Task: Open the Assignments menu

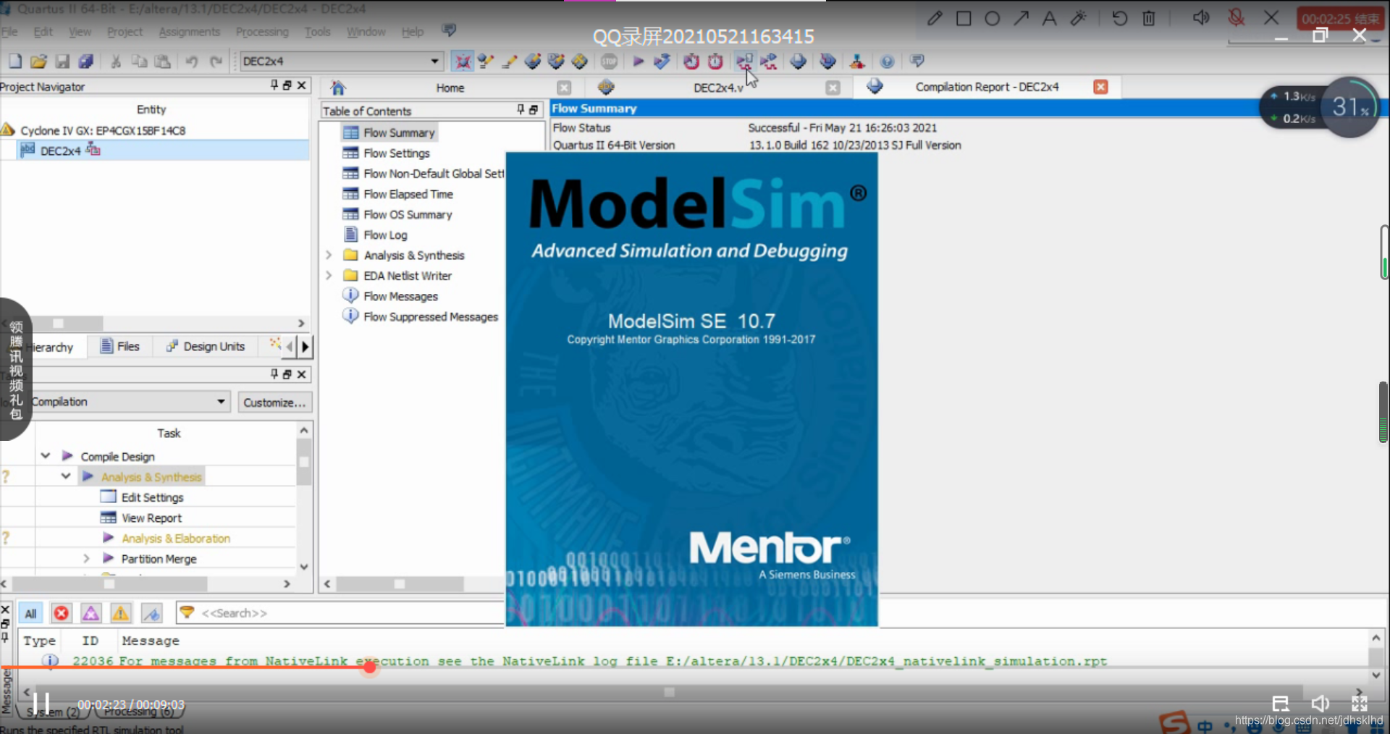Action: click(x=190, y=32)
